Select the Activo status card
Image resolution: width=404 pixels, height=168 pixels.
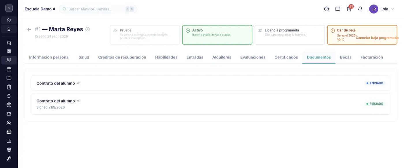coord(217,35)
